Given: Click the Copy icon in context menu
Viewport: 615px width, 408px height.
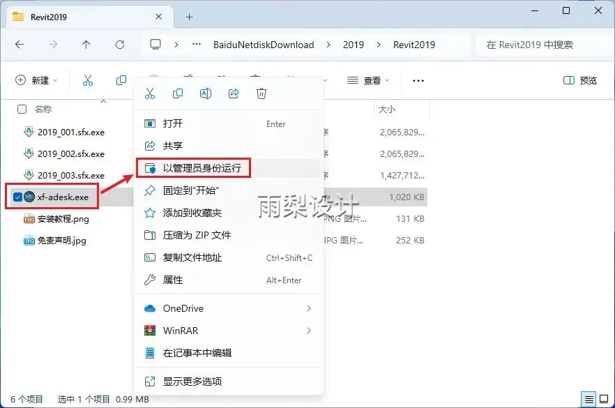Looking at the screenshot, I should [178, 93].
